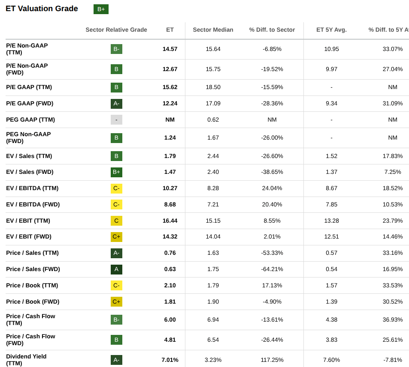
Task: Select the ET value 2.10
Action: (x=170, y=286)
